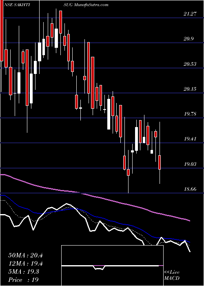Click the 20.53 price level label
Screen dimensions: 204x286
[x=190, y=64]
